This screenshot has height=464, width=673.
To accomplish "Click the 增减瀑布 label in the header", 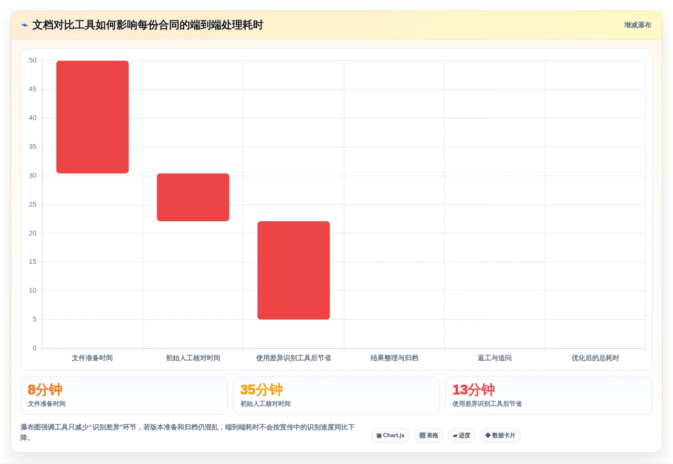I will [637, 25].
